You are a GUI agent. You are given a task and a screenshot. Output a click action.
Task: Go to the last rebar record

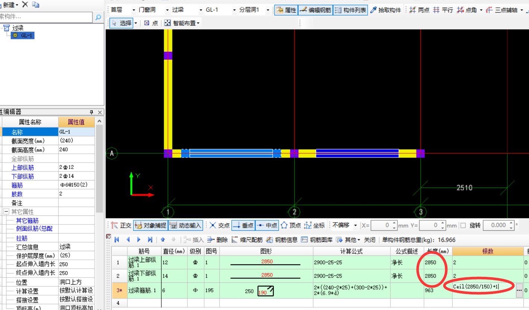pyautogui.click(x=150, y=240)
